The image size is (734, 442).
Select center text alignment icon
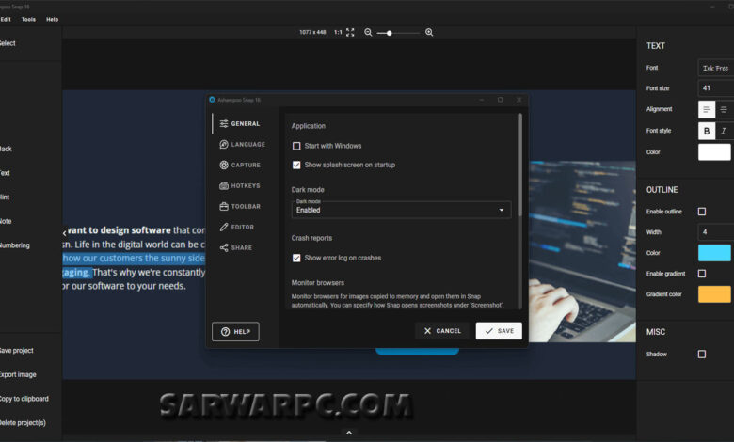724,109
